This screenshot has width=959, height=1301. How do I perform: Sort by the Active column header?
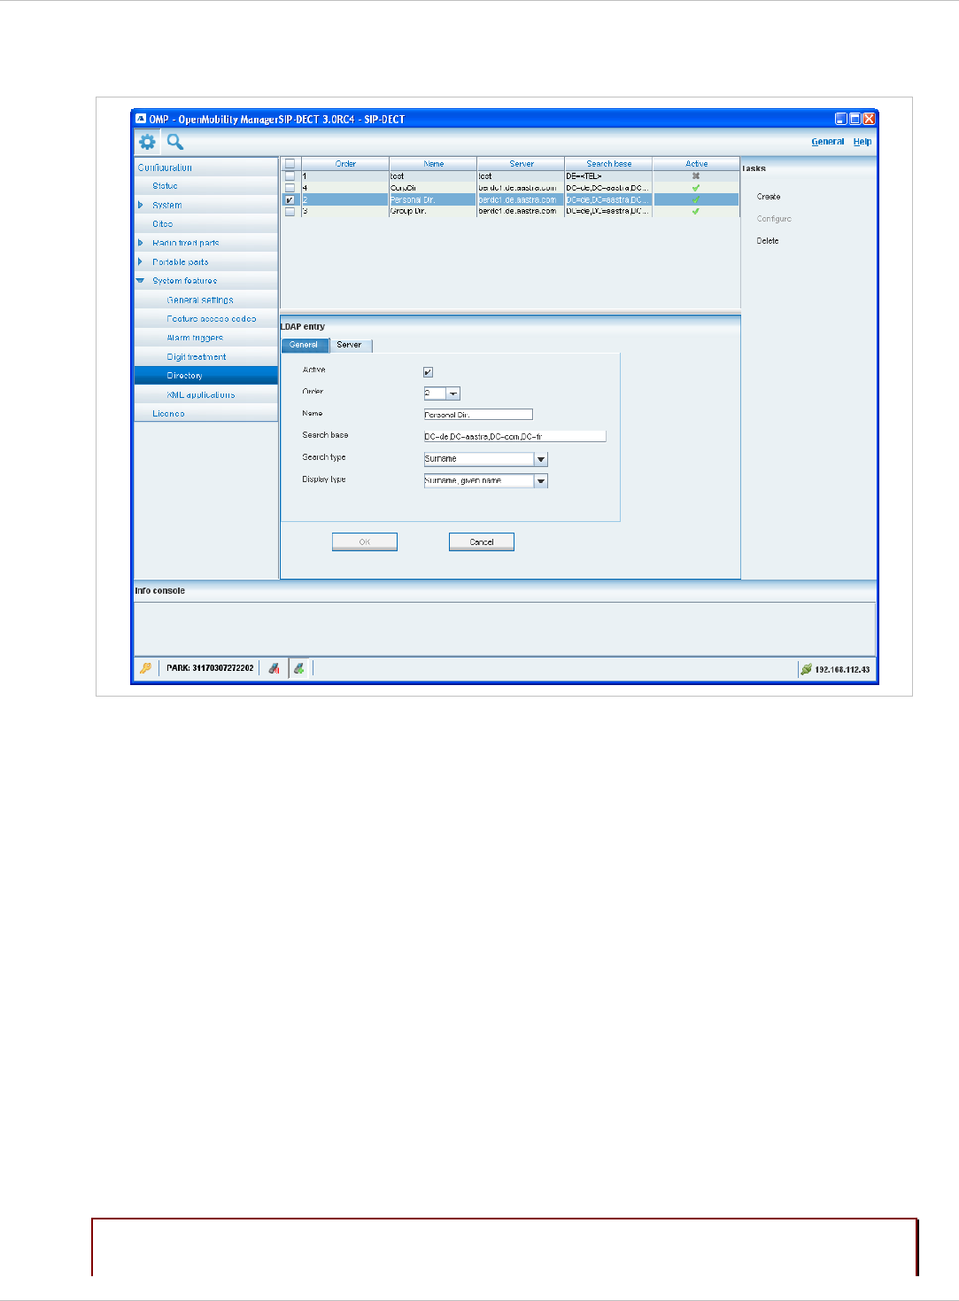[x=696, y=164]
